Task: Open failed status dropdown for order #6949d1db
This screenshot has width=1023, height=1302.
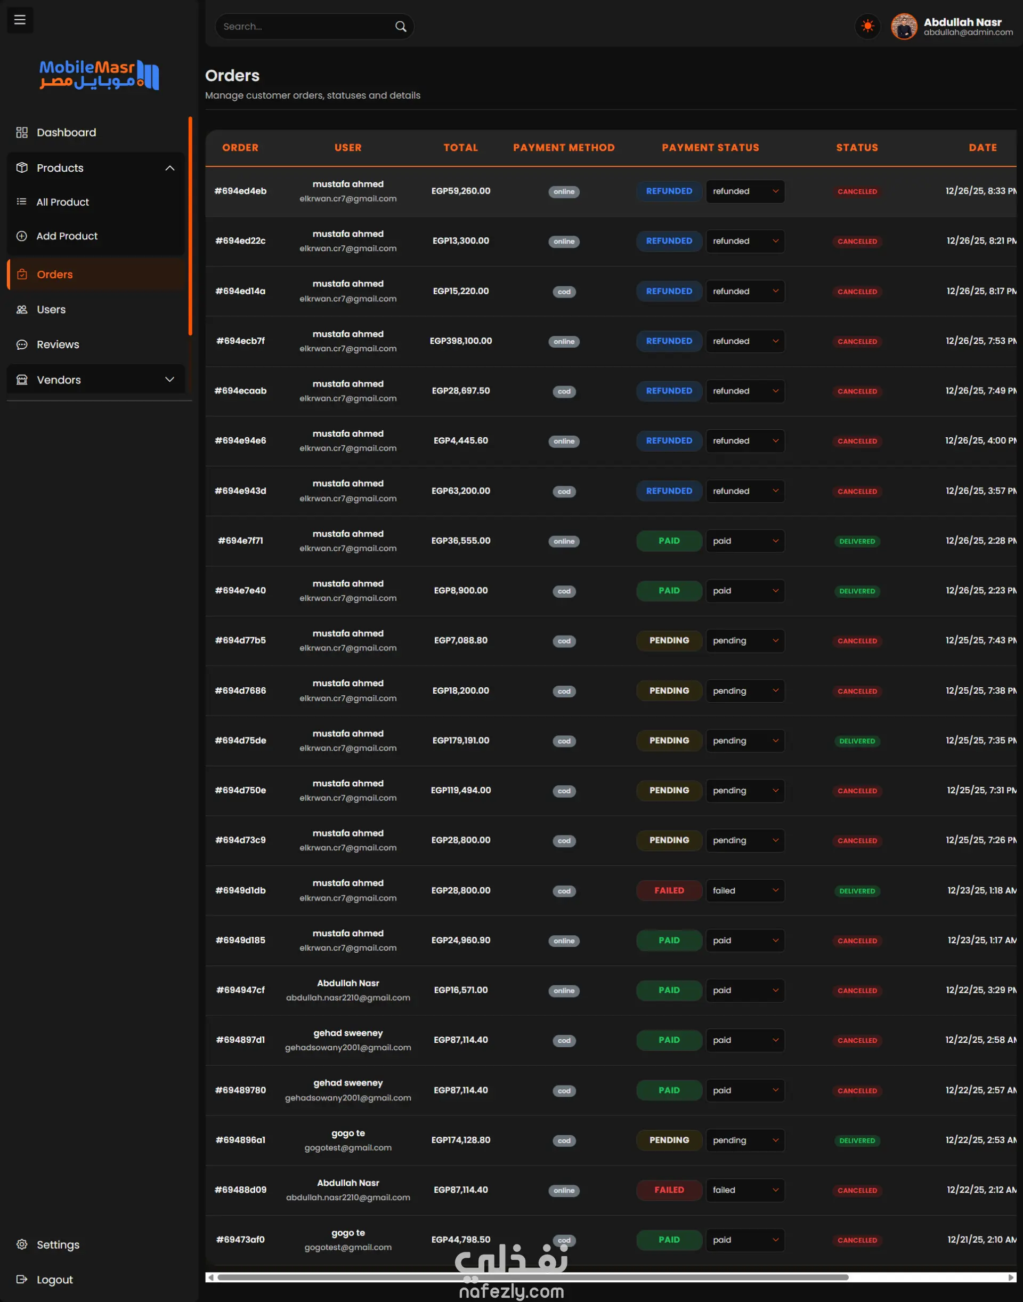Action: [744, 890]
